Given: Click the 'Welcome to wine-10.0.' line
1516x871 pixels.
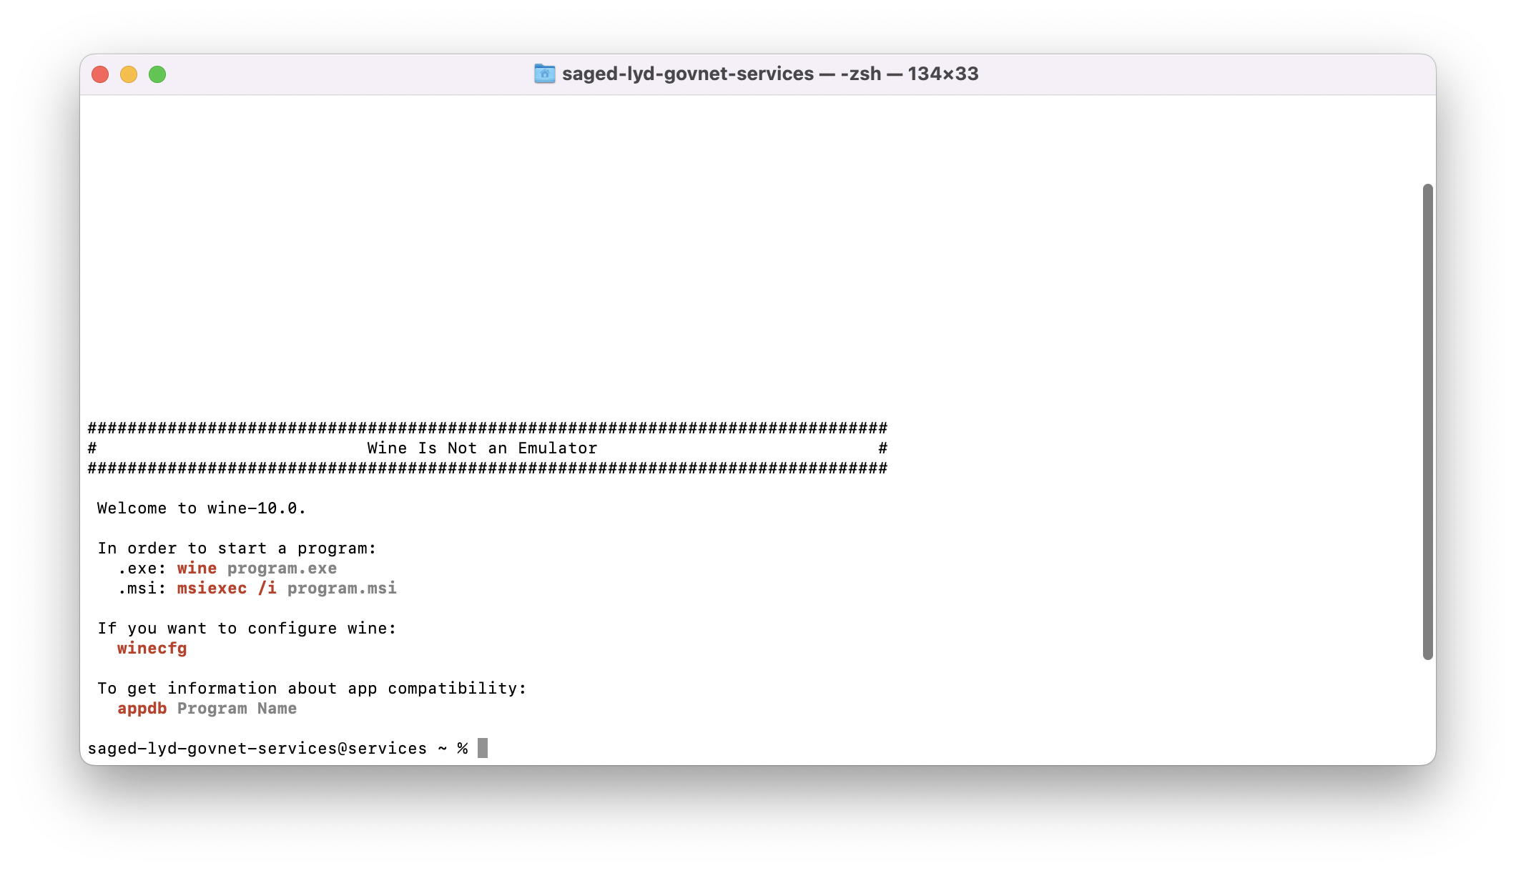Looking at the screenshot, I should point(202,508).
